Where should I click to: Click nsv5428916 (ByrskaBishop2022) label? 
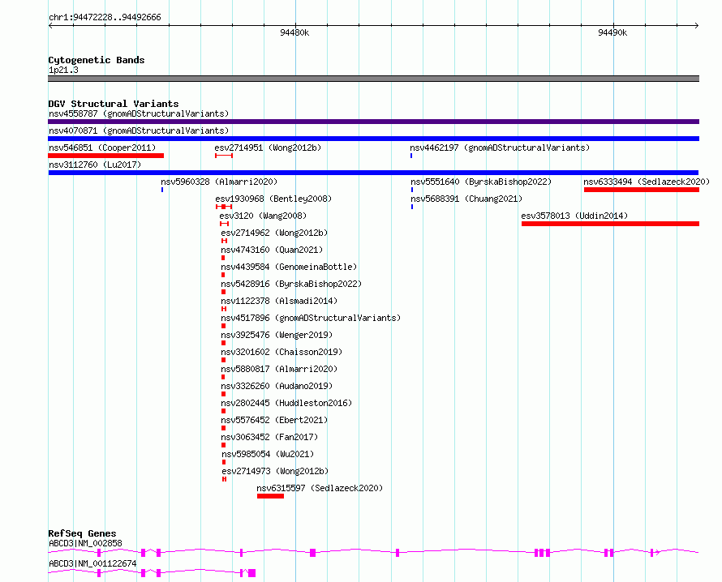coord(291,284)
